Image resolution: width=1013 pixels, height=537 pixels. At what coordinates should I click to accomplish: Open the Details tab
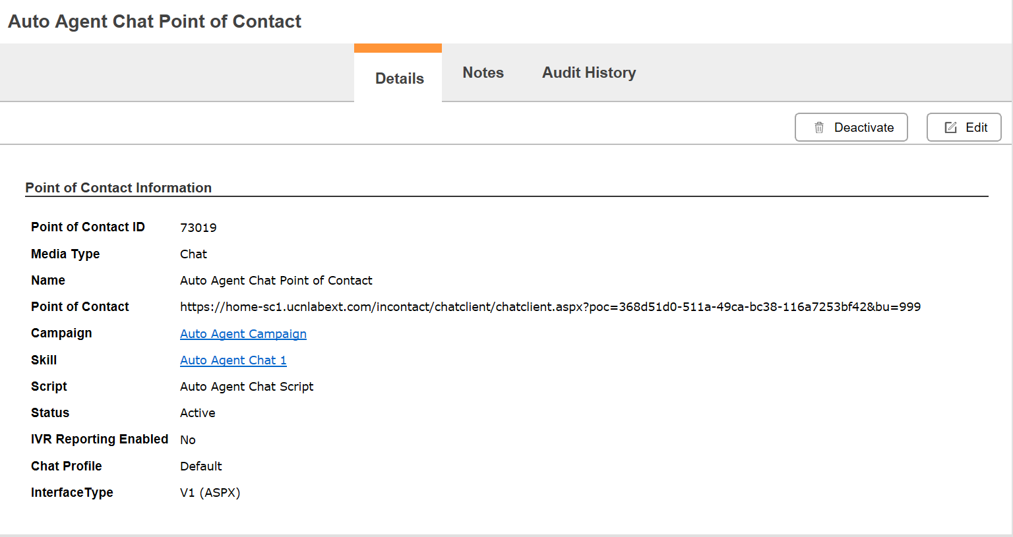[x=399, y=78]
